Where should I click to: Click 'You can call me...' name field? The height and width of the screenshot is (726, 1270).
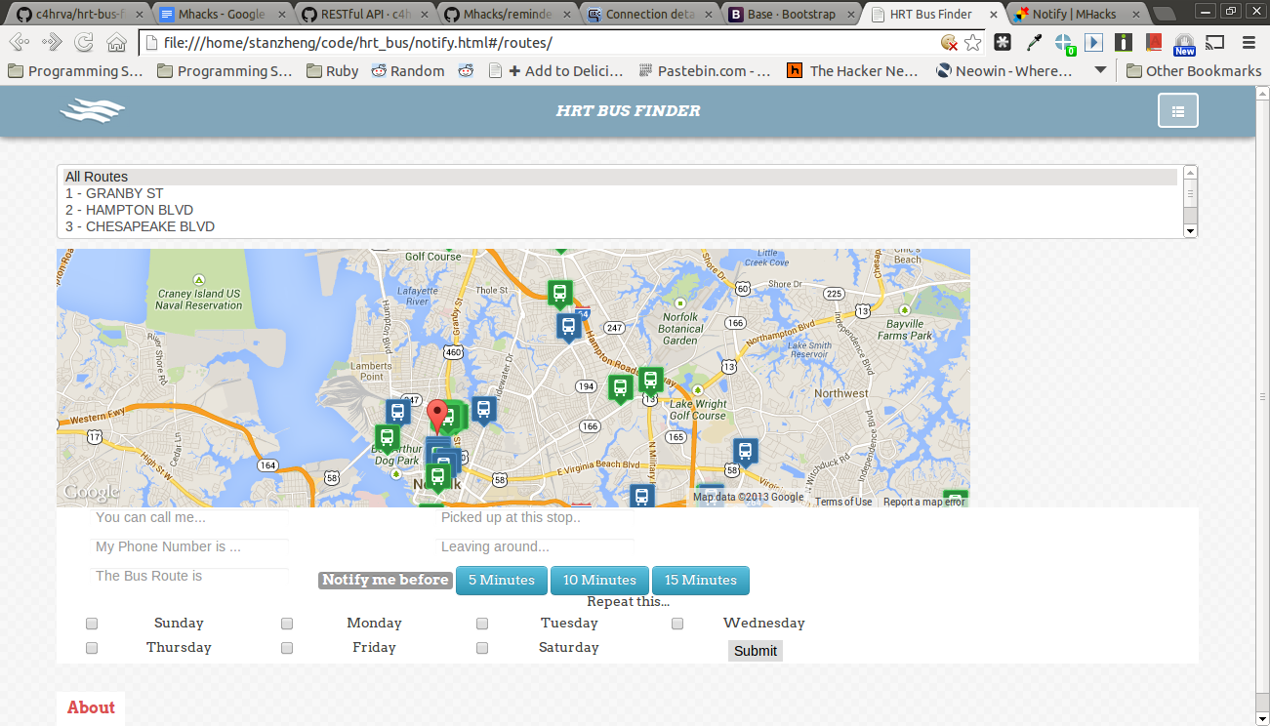(x=189, y=518)
